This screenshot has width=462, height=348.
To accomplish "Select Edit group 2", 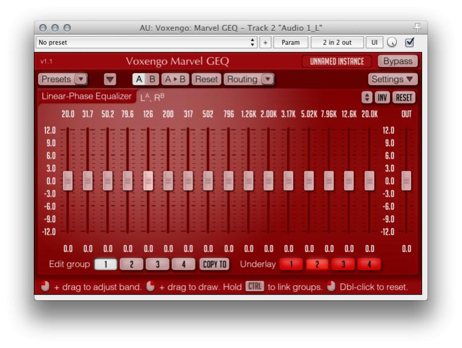I will point(131,264).
